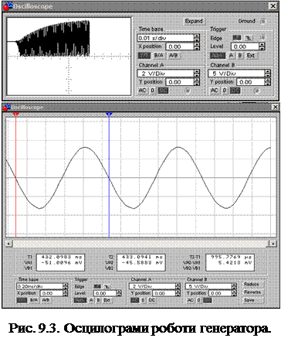Click the 0.01 s/div time base field
Screen dimensions: 281x345
165,38
